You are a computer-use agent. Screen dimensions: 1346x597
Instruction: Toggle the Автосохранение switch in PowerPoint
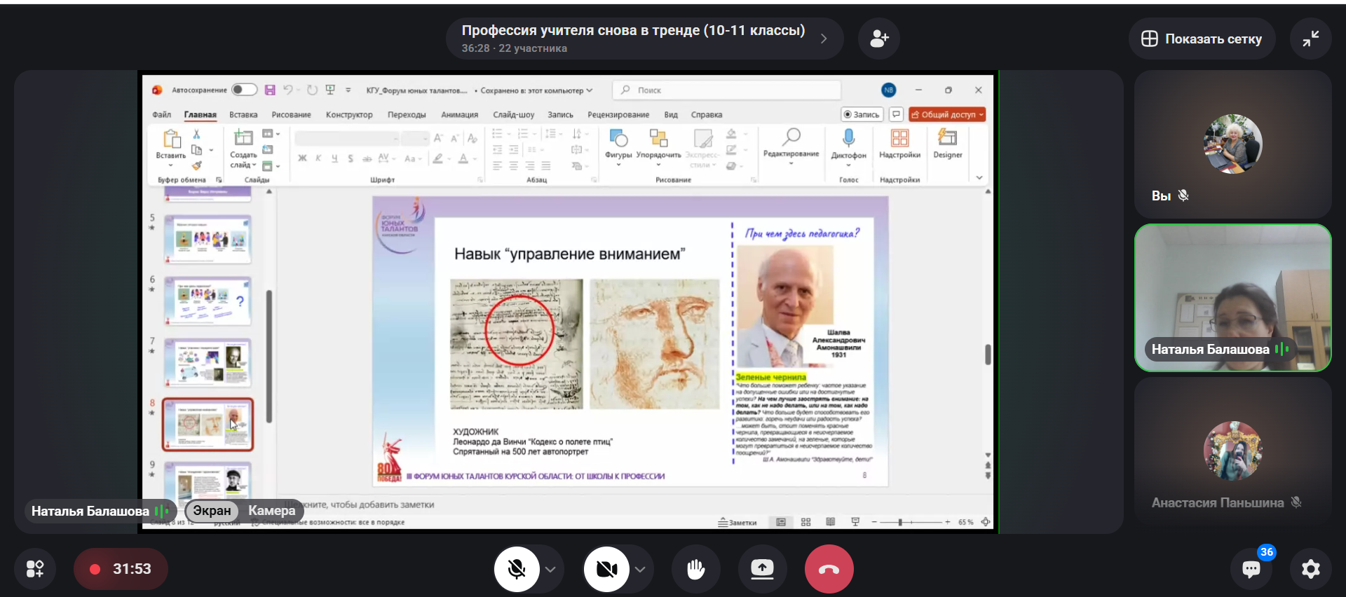tap(244, 90)
